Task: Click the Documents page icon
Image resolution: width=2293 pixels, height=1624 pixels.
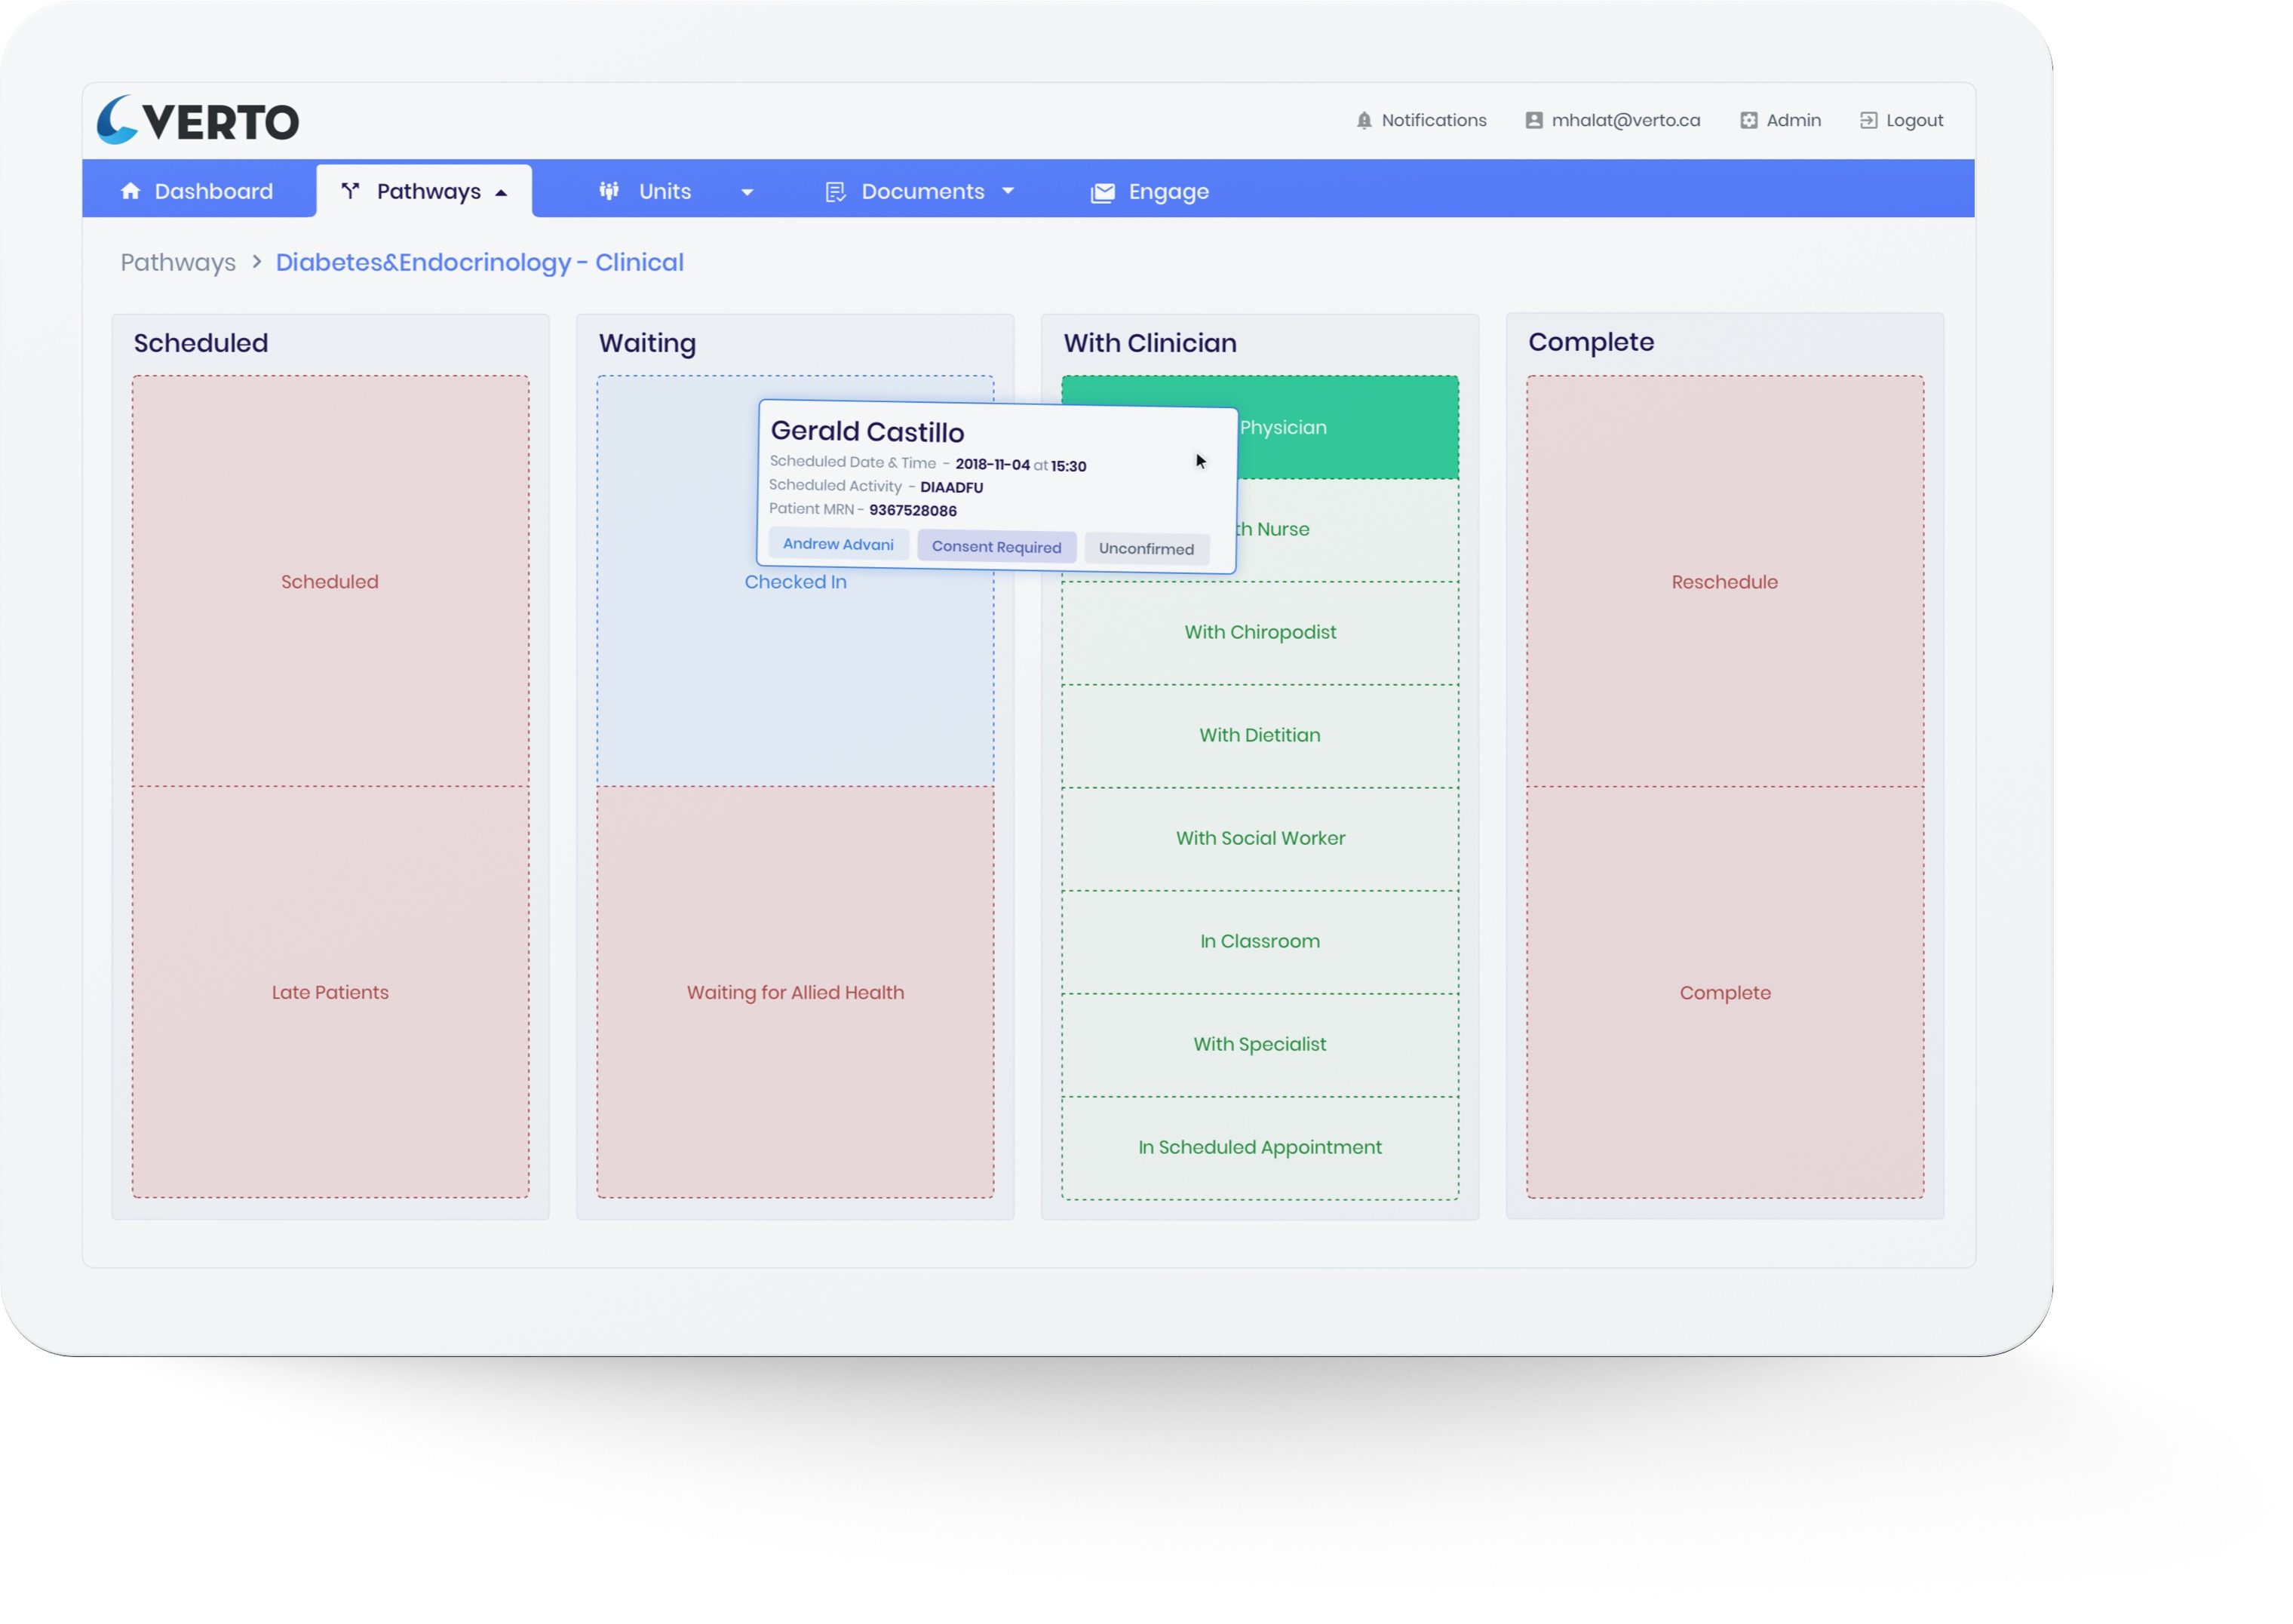Action: pos(835,192)
